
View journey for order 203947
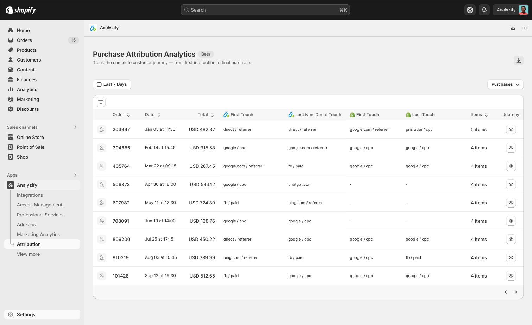pyautogui.click(x=511, y=129)
